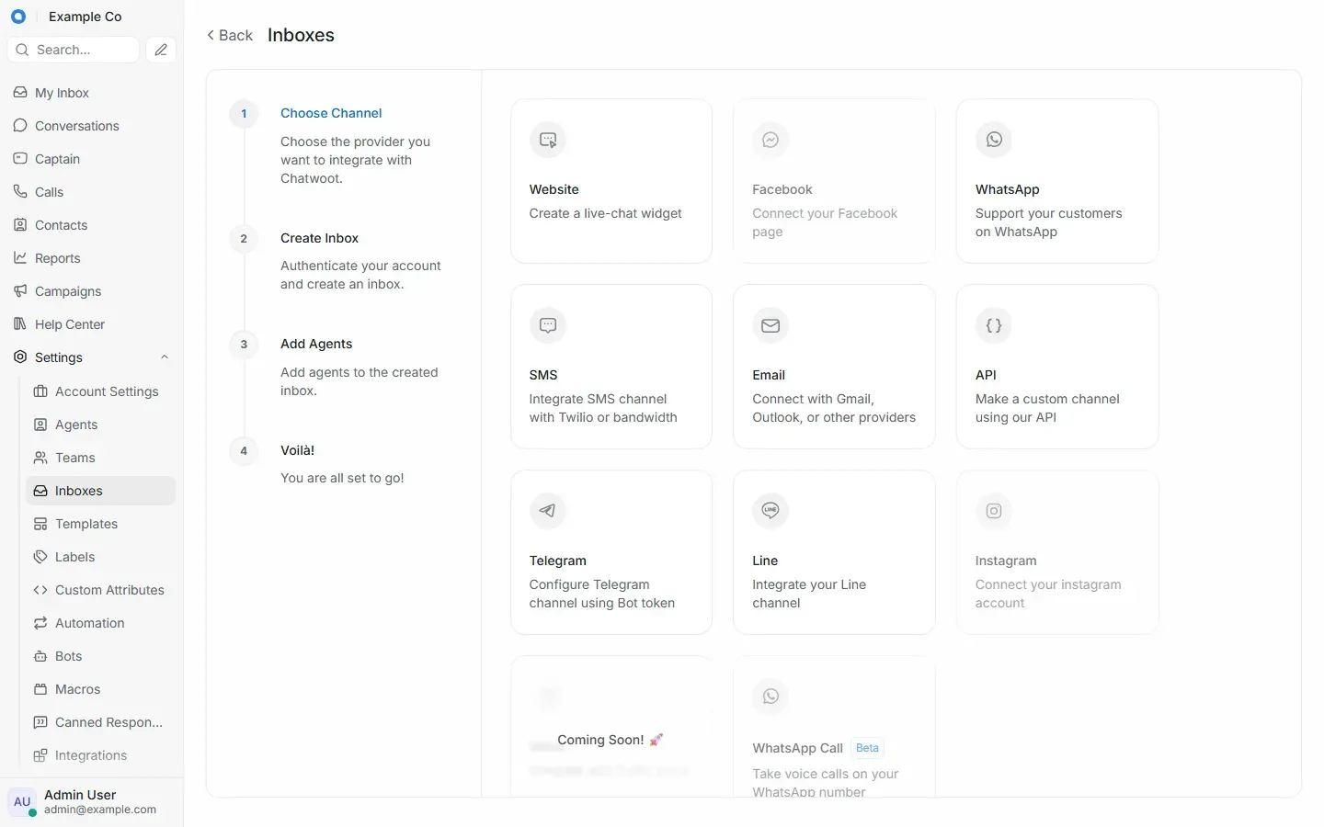This screenshot has height=827, width=1324.
Task: Click the Search input field
Action: pyautogui.click(x=74, y=50)
